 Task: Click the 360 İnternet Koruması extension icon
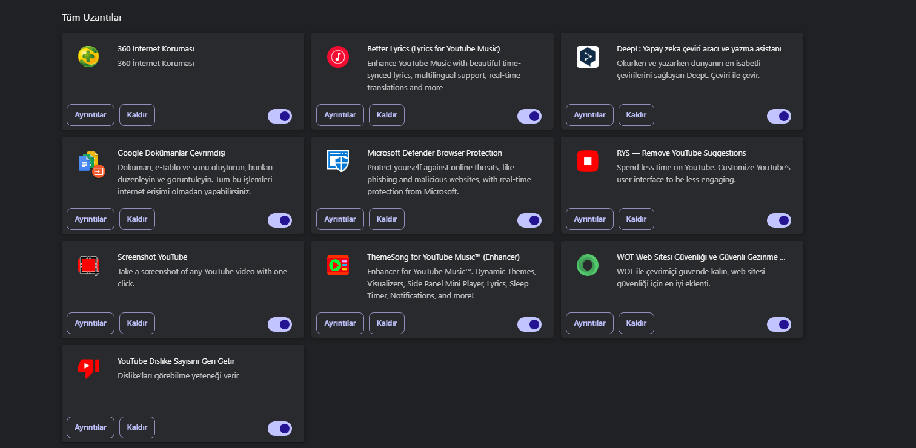88,57
